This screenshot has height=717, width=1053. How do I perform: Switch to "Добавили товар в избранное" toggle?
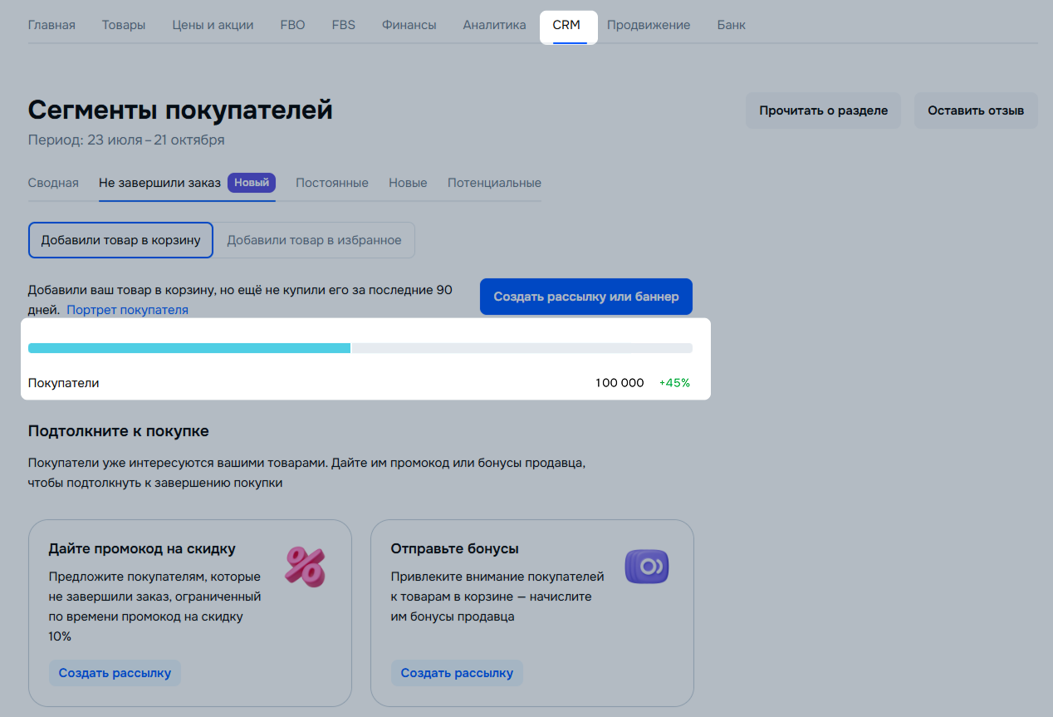point(314,240)
